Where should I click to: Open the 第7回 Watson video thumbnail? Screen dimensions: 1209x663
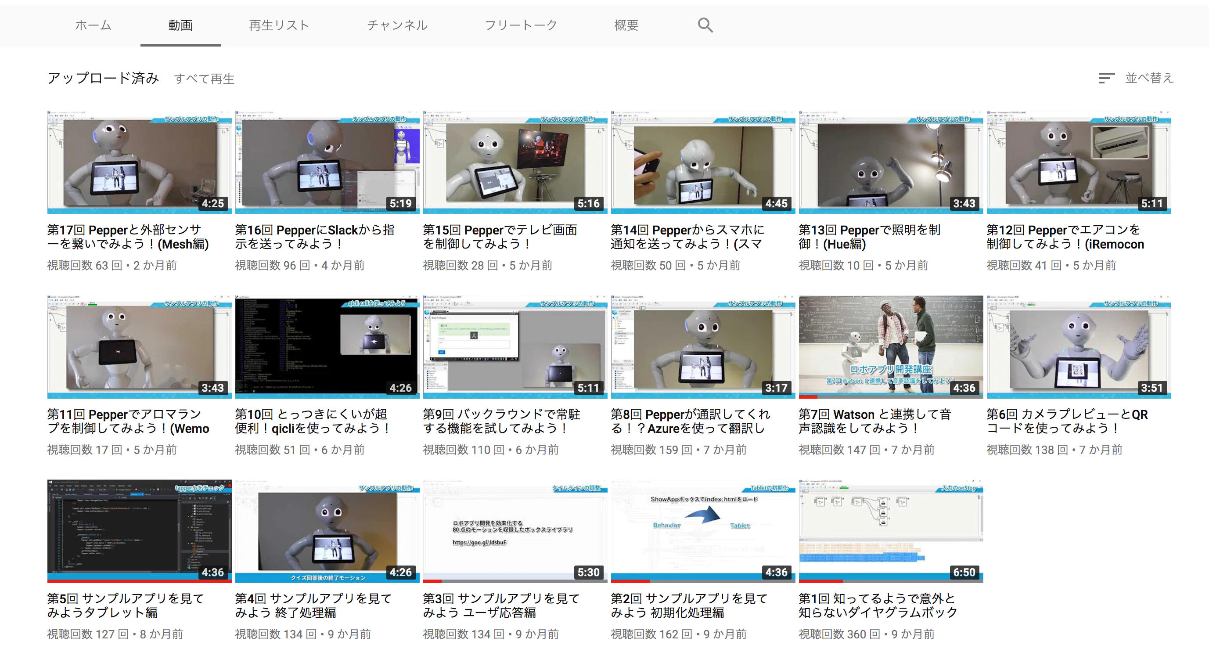point(890,346)
